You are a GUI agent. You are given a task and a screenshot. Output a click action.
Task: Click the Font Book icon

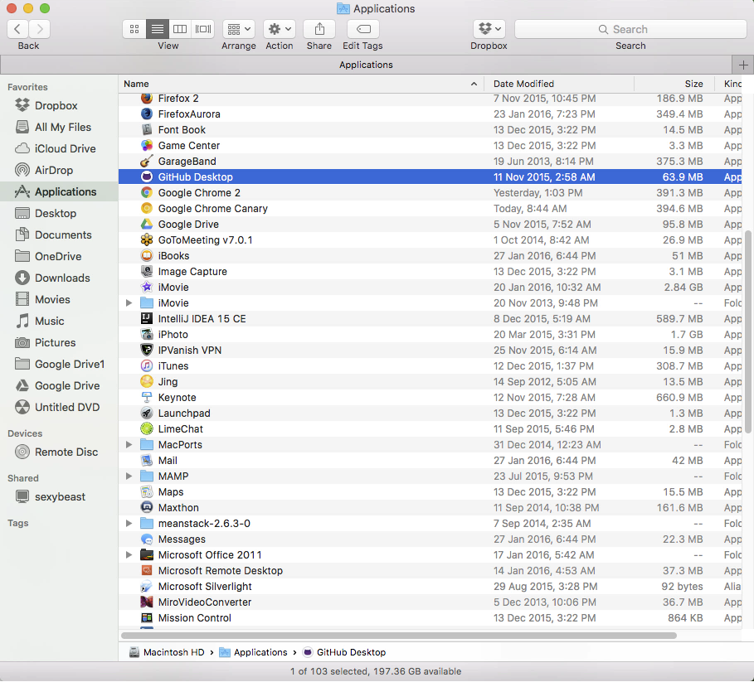pos(147,130)
